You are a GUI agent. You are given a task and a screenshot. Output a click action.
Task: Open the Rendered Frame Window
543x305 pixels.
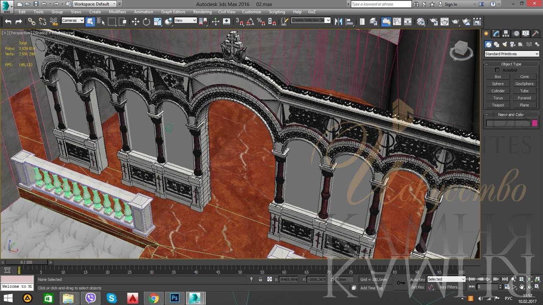[445, 22]
